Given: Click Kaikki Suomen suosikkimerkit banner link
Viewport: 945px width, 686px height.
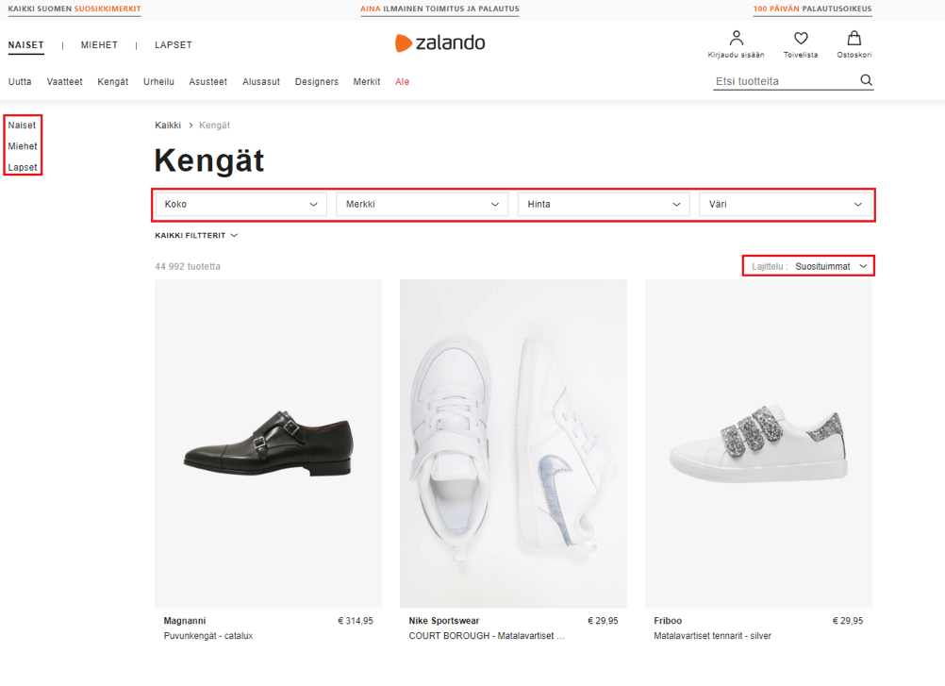Looking at the screenshot, I should (x=75, y=9).
